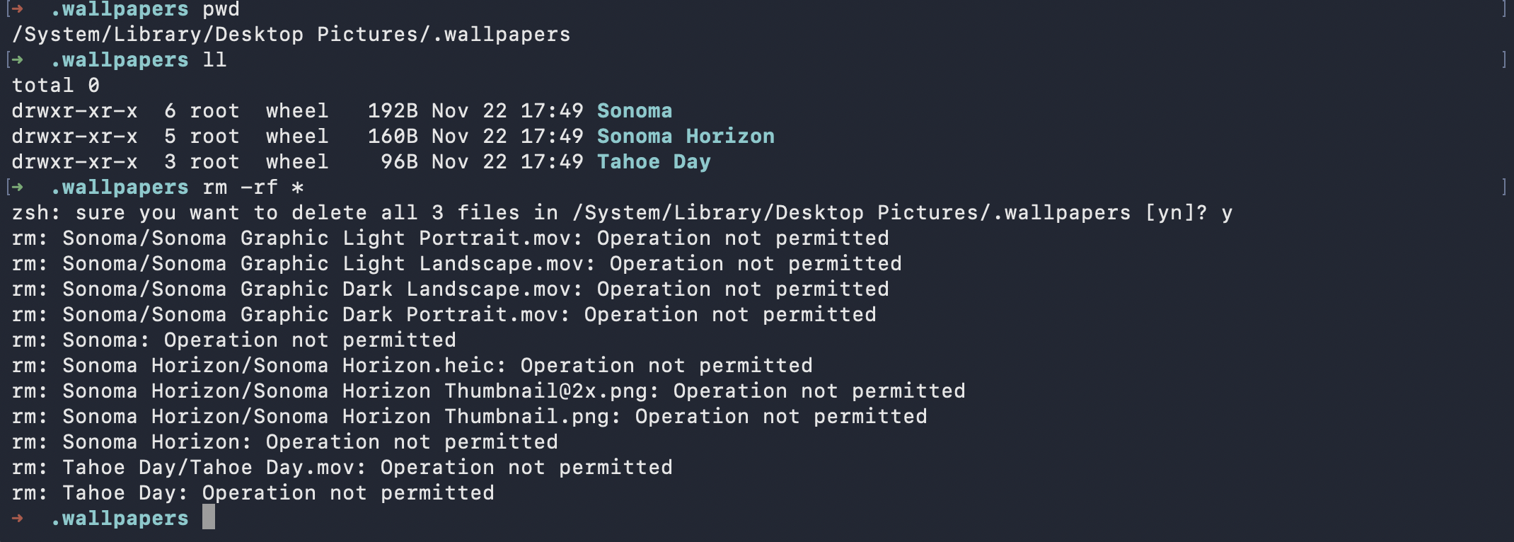1514x542 pixels.
Task: Click the cyan Sonoma Horizon directory in the listing
Action: 685,136
